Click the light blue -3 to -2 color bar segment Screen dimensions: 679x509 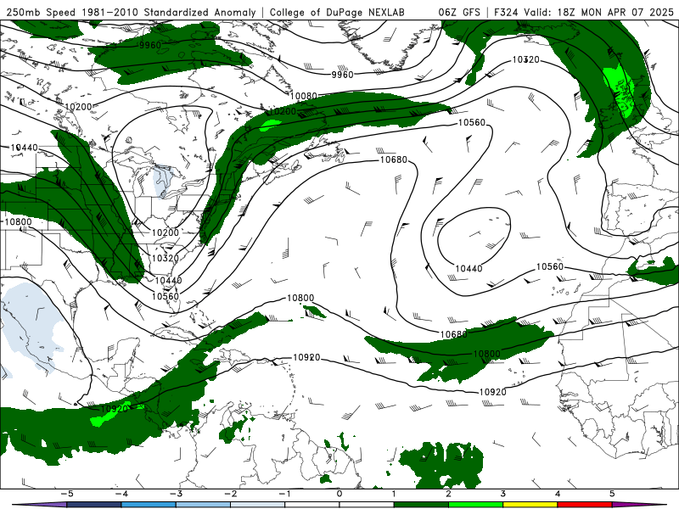click(203, 505)
